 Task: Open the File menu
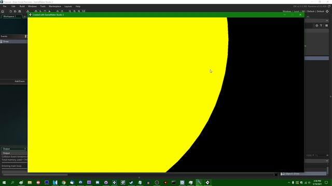pyautogui.click(x=5, y=6)
